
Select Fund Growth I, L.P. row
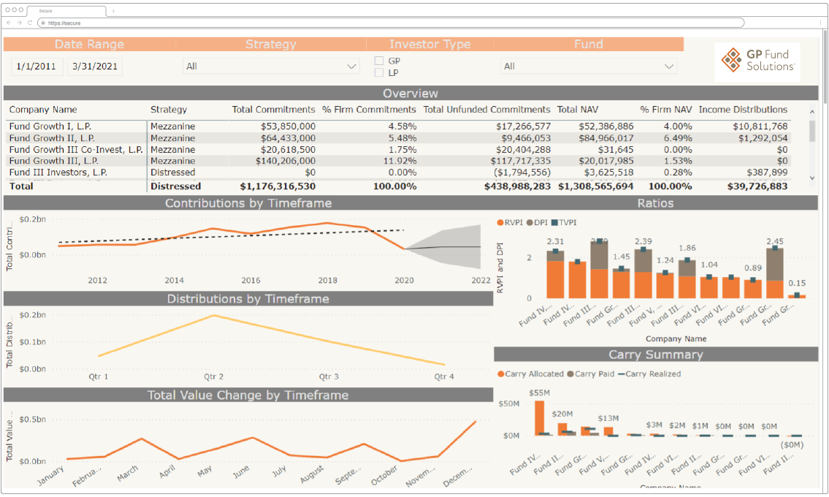point(397,126)
